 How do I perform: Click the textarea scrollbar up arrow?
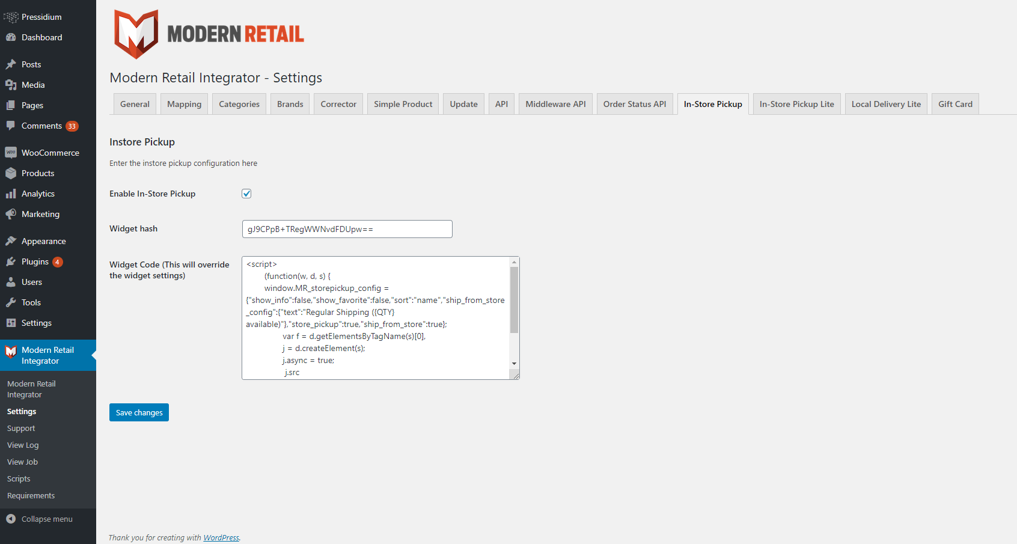[514, 262]
